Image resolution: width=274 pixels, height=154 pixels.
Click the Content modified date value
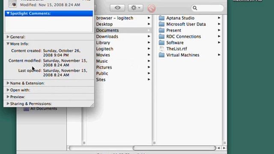65,63
